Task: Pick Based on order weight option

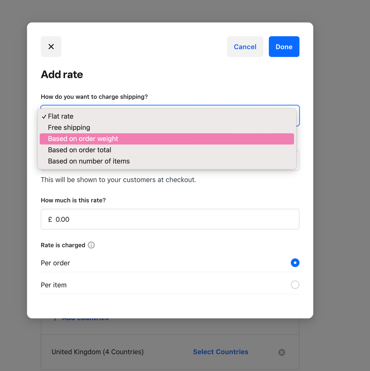Action: coord(83,139)
